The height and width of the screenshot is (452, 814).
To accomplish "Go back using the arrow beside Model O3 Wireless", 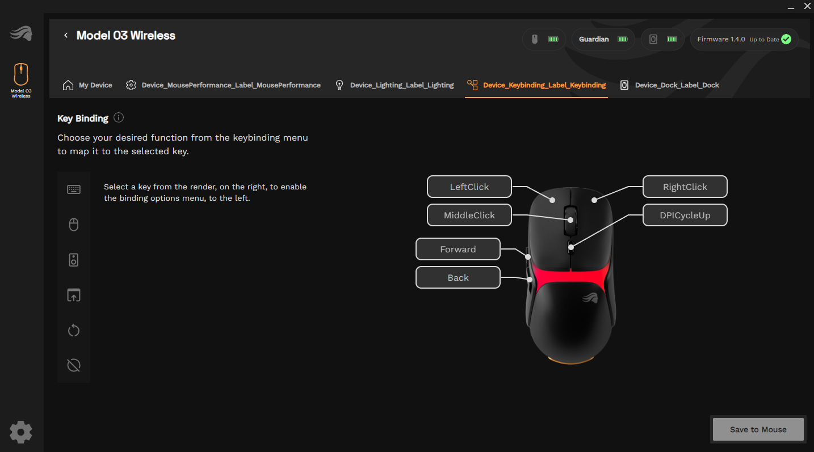I will pyautogui.click(x=66, y=35).
